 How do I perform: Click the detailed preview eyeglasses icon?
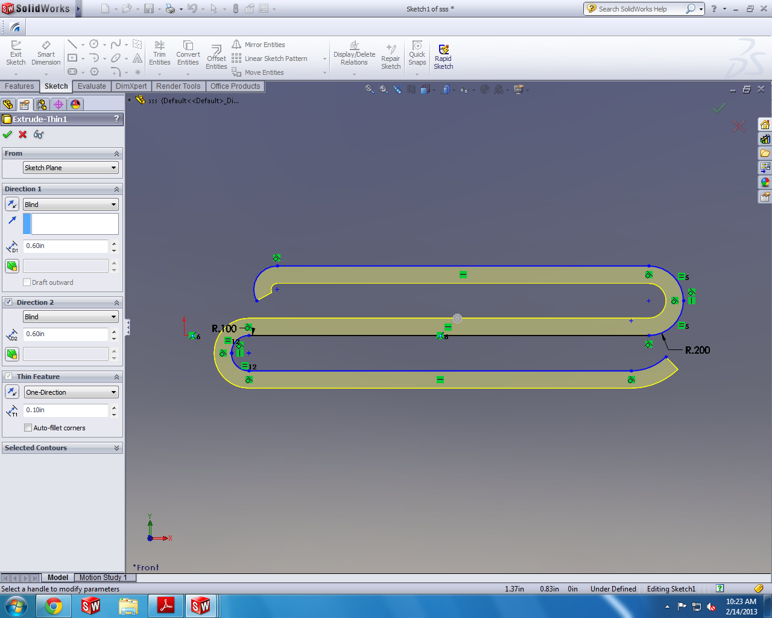pos(39,134)
